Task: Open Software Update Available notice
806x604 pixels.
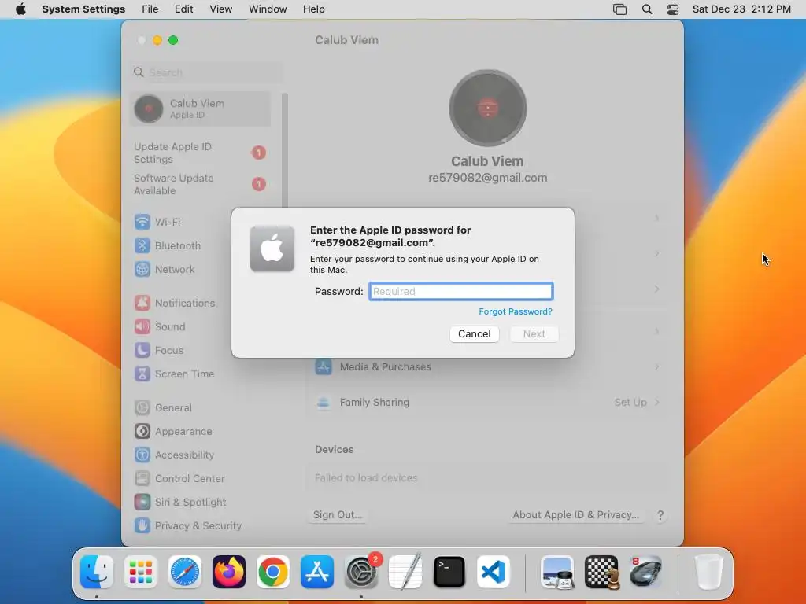Action: pos(200,184)
